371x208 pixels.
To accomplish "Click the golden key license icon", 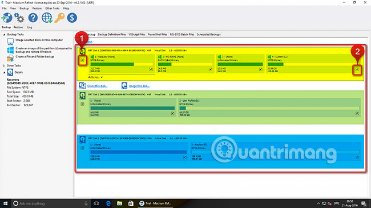I will (x=59, y=18).
